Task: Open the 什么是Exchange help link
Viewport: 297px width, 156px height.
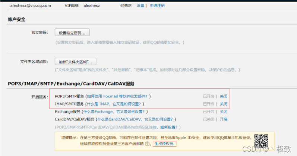Action: (x=114, y=112)
